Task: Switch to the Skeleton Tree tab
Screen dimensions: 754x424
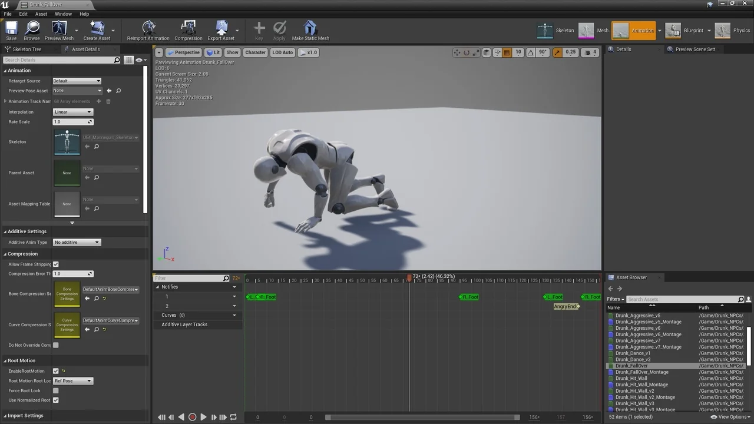Action: click(27, 49)
